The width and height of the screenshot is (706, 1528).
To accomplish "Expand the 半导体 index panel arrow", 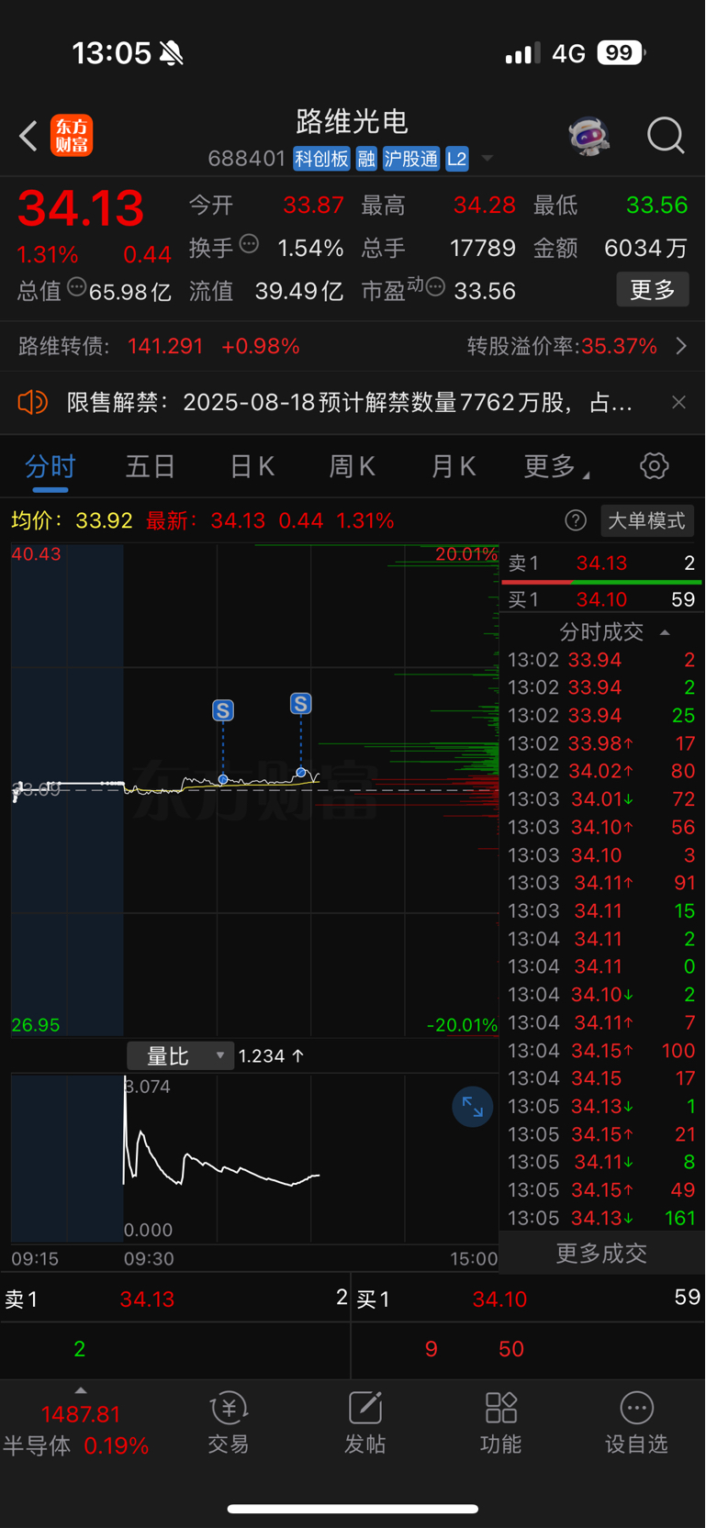I will tap(81, 1391).
